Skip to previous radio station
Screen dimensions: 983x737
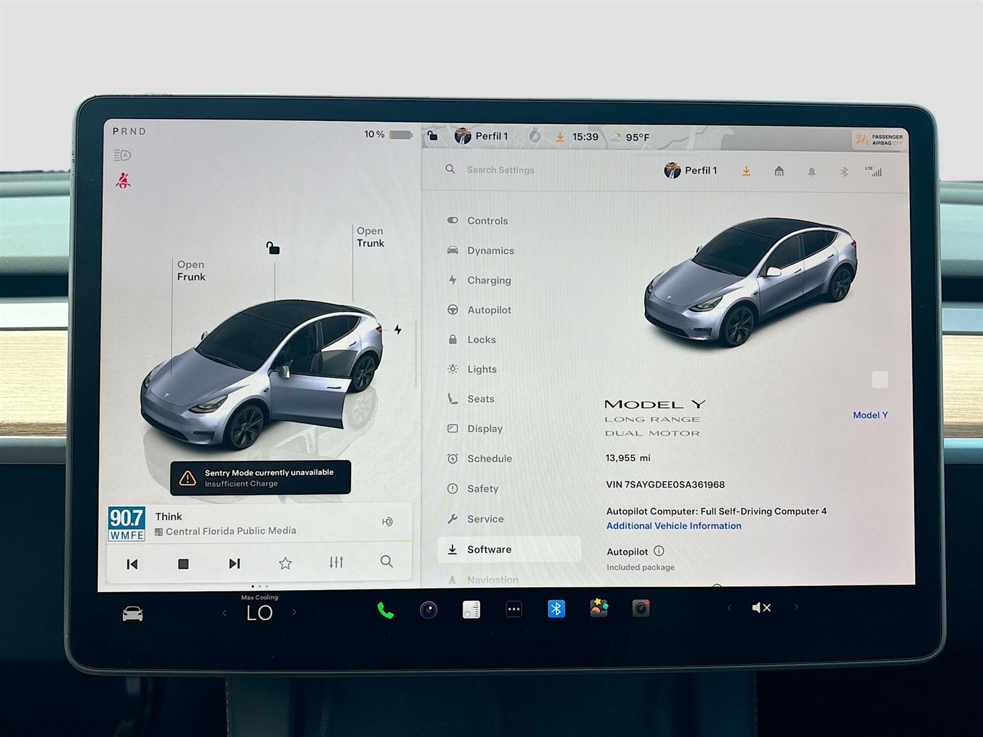click(132, 564)
